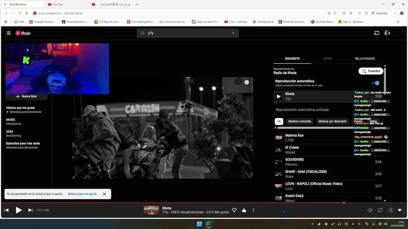
Task: Switch to the LETRA tab
Action: coord(327,59)
